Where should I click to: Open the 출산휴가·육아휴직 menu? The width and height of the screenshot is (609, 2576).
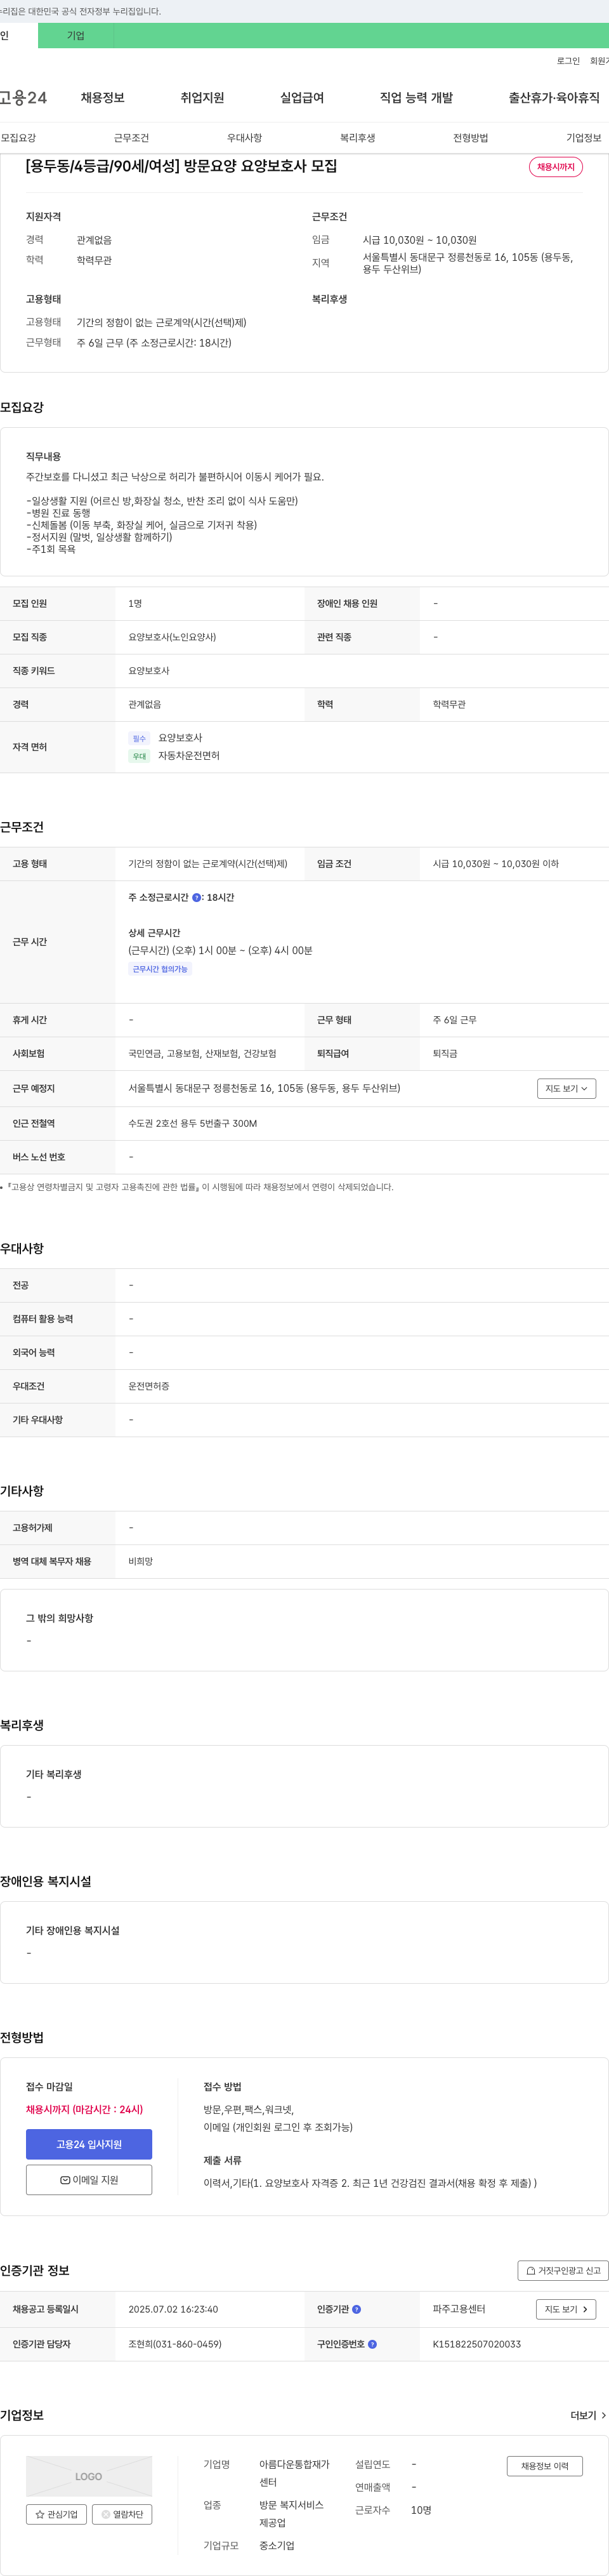tap(554, 97)
